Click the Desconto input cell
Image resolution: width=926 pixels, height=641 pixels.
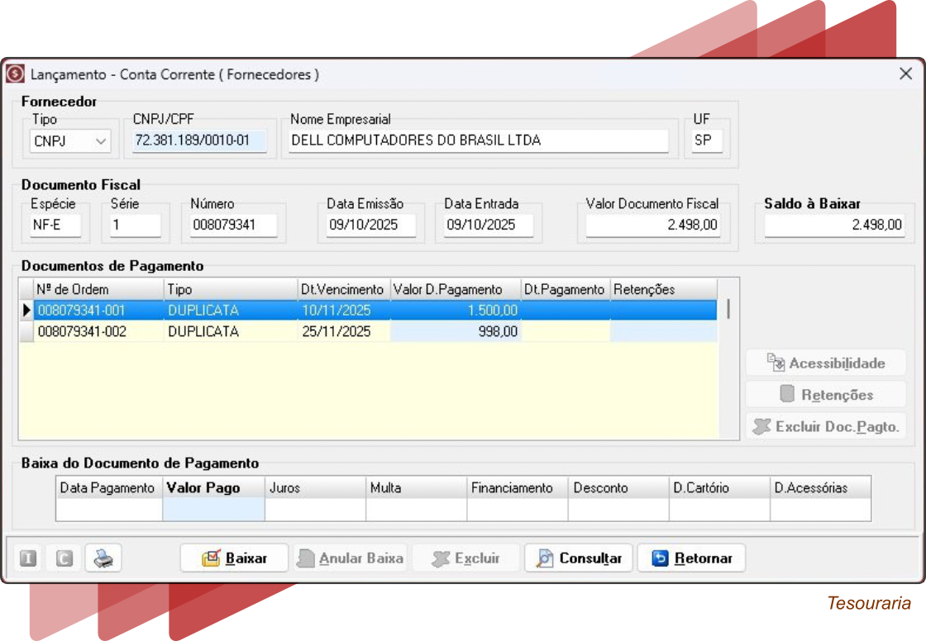[x=618, y=510]
